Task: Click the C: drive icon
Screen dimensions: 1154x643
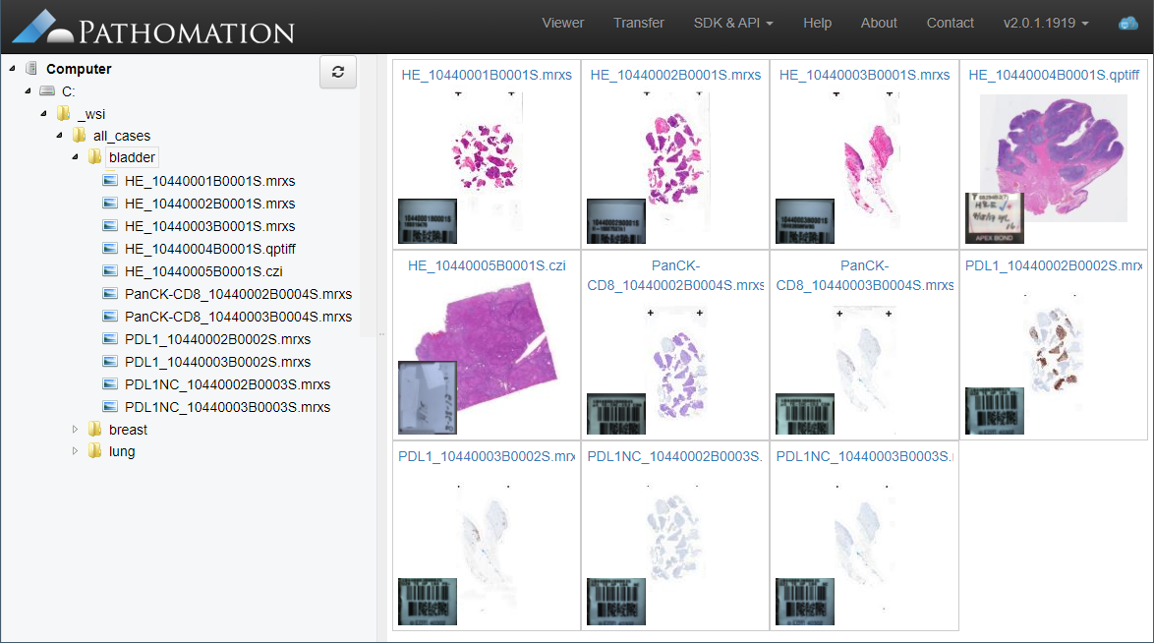Action: [x=47, y=91]
